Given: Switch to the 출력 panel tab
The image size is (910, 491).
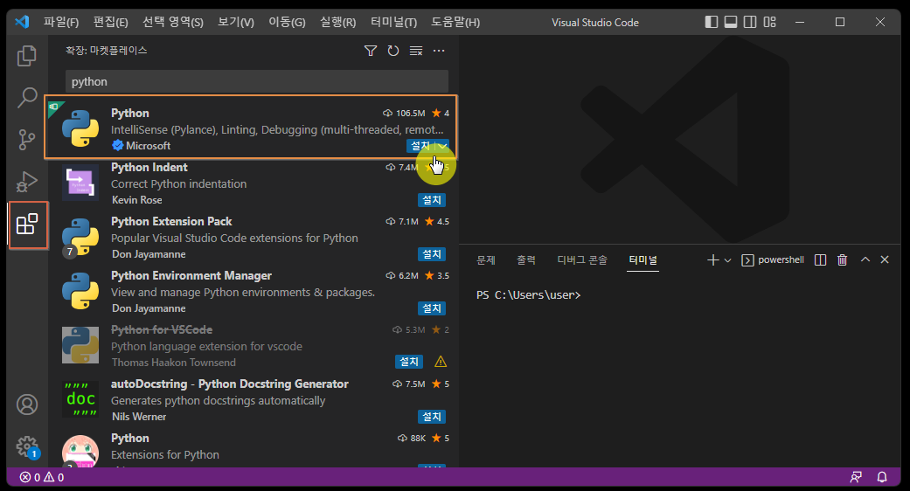Looking at the screenshot, I should (x=525, y=260).
